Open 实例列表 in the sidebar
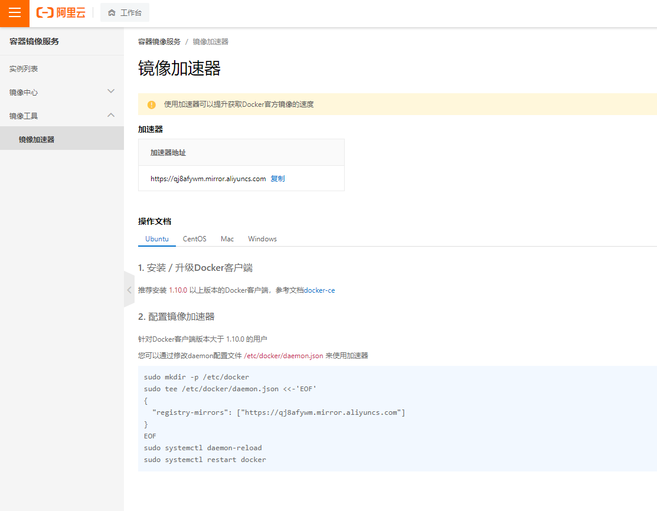The height and width of the screenshot is (511, 657). [x=62, y=68]
